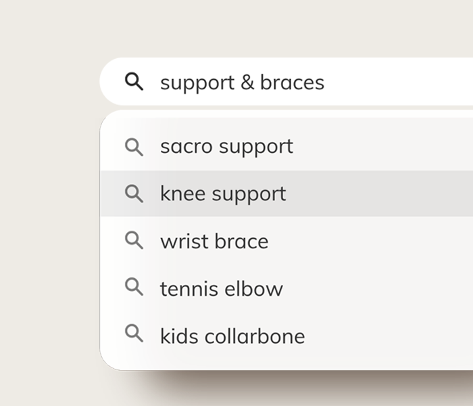Select the 'kids collarbone' suggestion
Image resolution: width=473 pixels, height=406 pixels.
[x=287, y=336]
